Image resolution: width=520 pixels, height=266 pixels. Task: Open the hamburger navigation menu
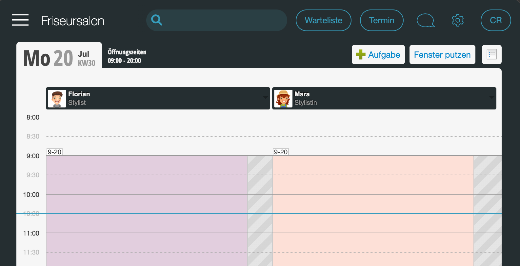tap(20, 20)
